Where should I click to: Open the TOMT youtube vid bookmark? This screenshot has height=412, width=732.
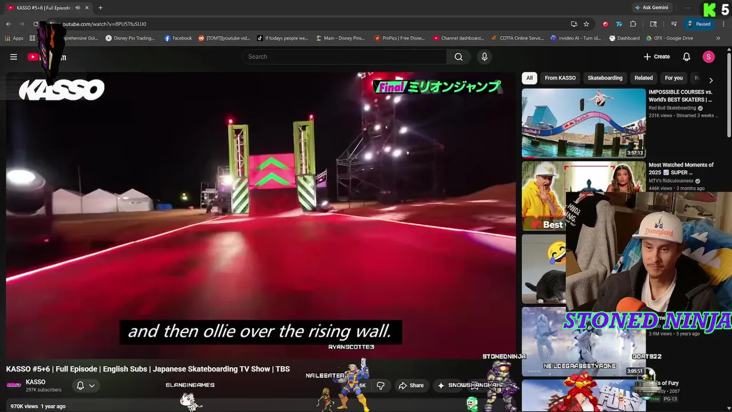[x=224, y=38]
